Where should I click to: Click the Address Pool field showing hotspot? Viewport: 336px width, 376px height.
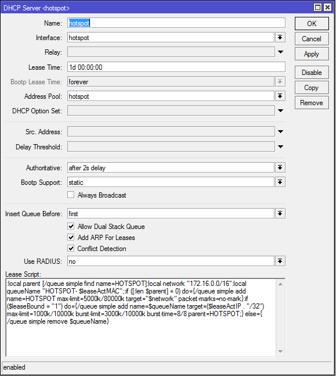coord(171,96)
